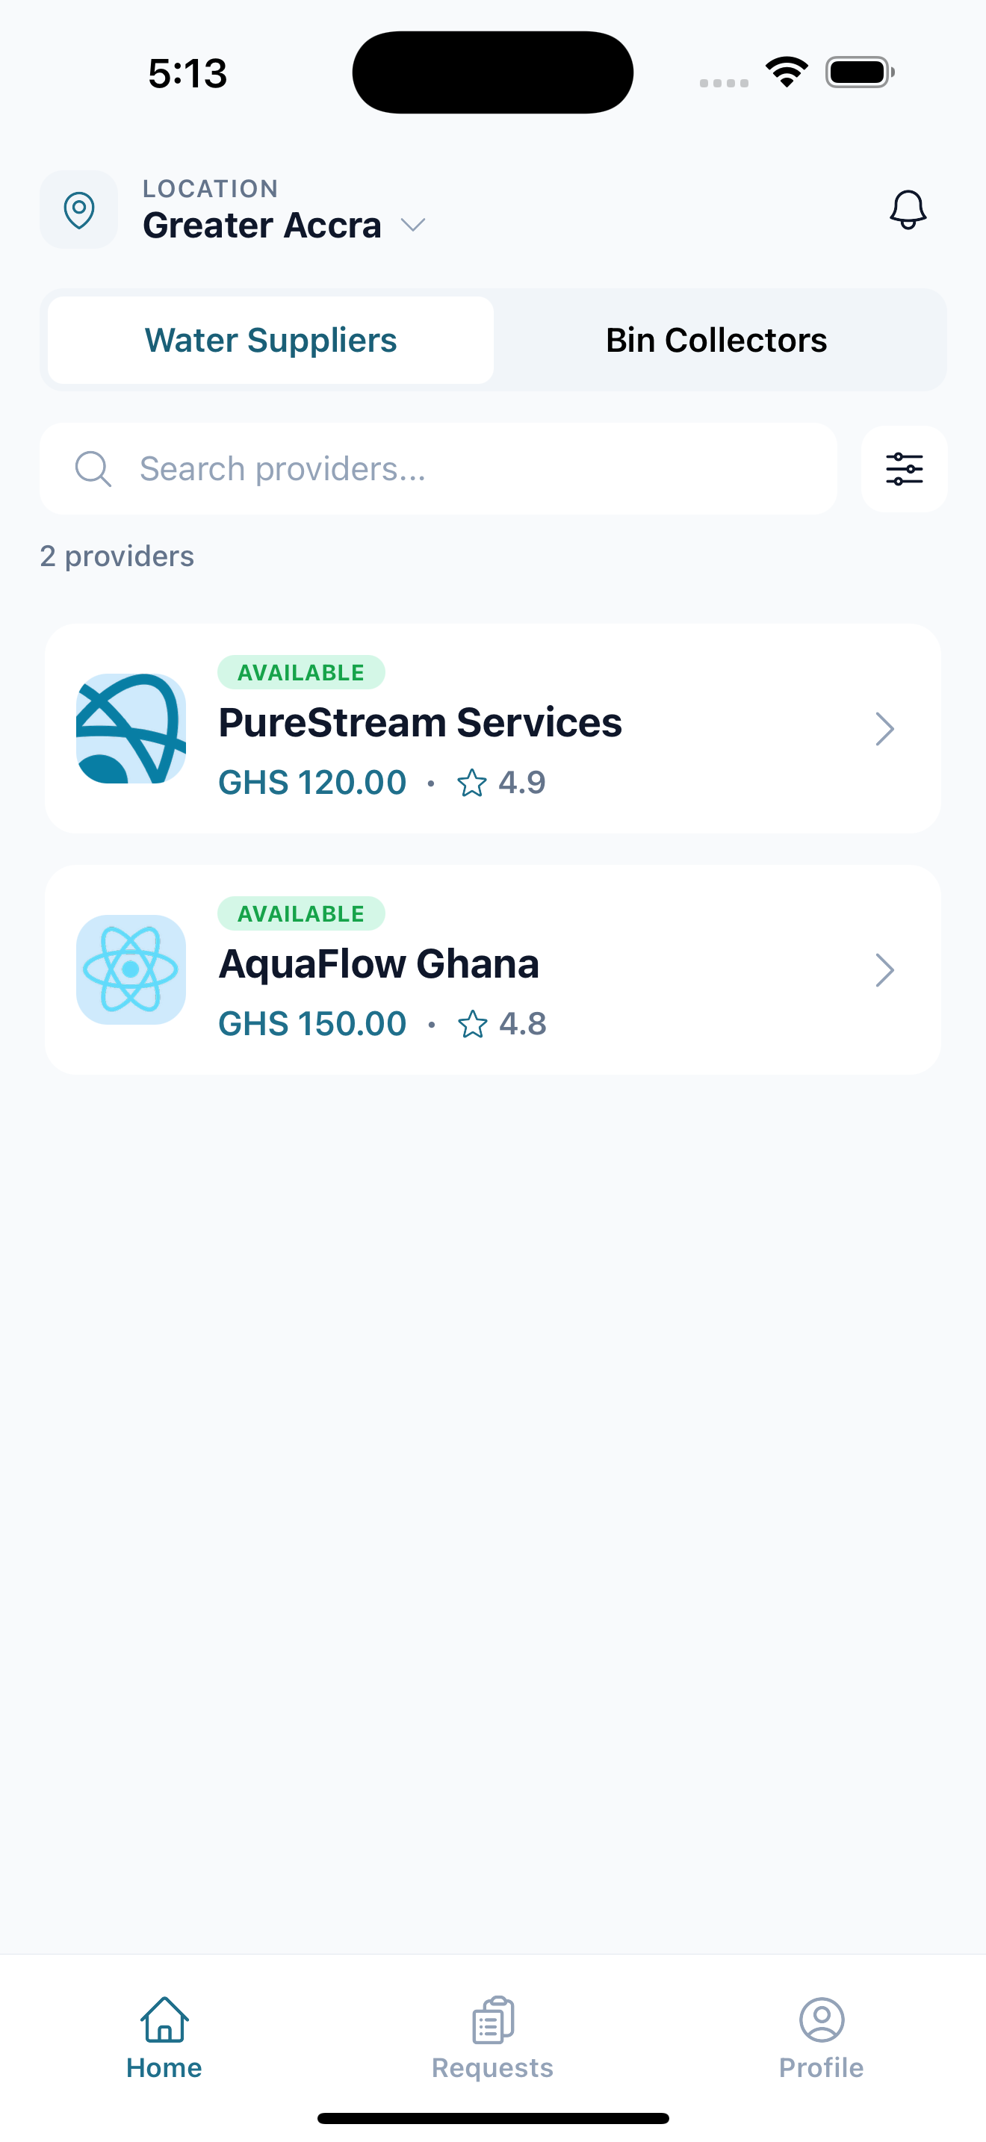Viewport: 986px width, 2142px height.
Task: Open AquaFlow Ghana via its chevron
Action: coord(884,970)
